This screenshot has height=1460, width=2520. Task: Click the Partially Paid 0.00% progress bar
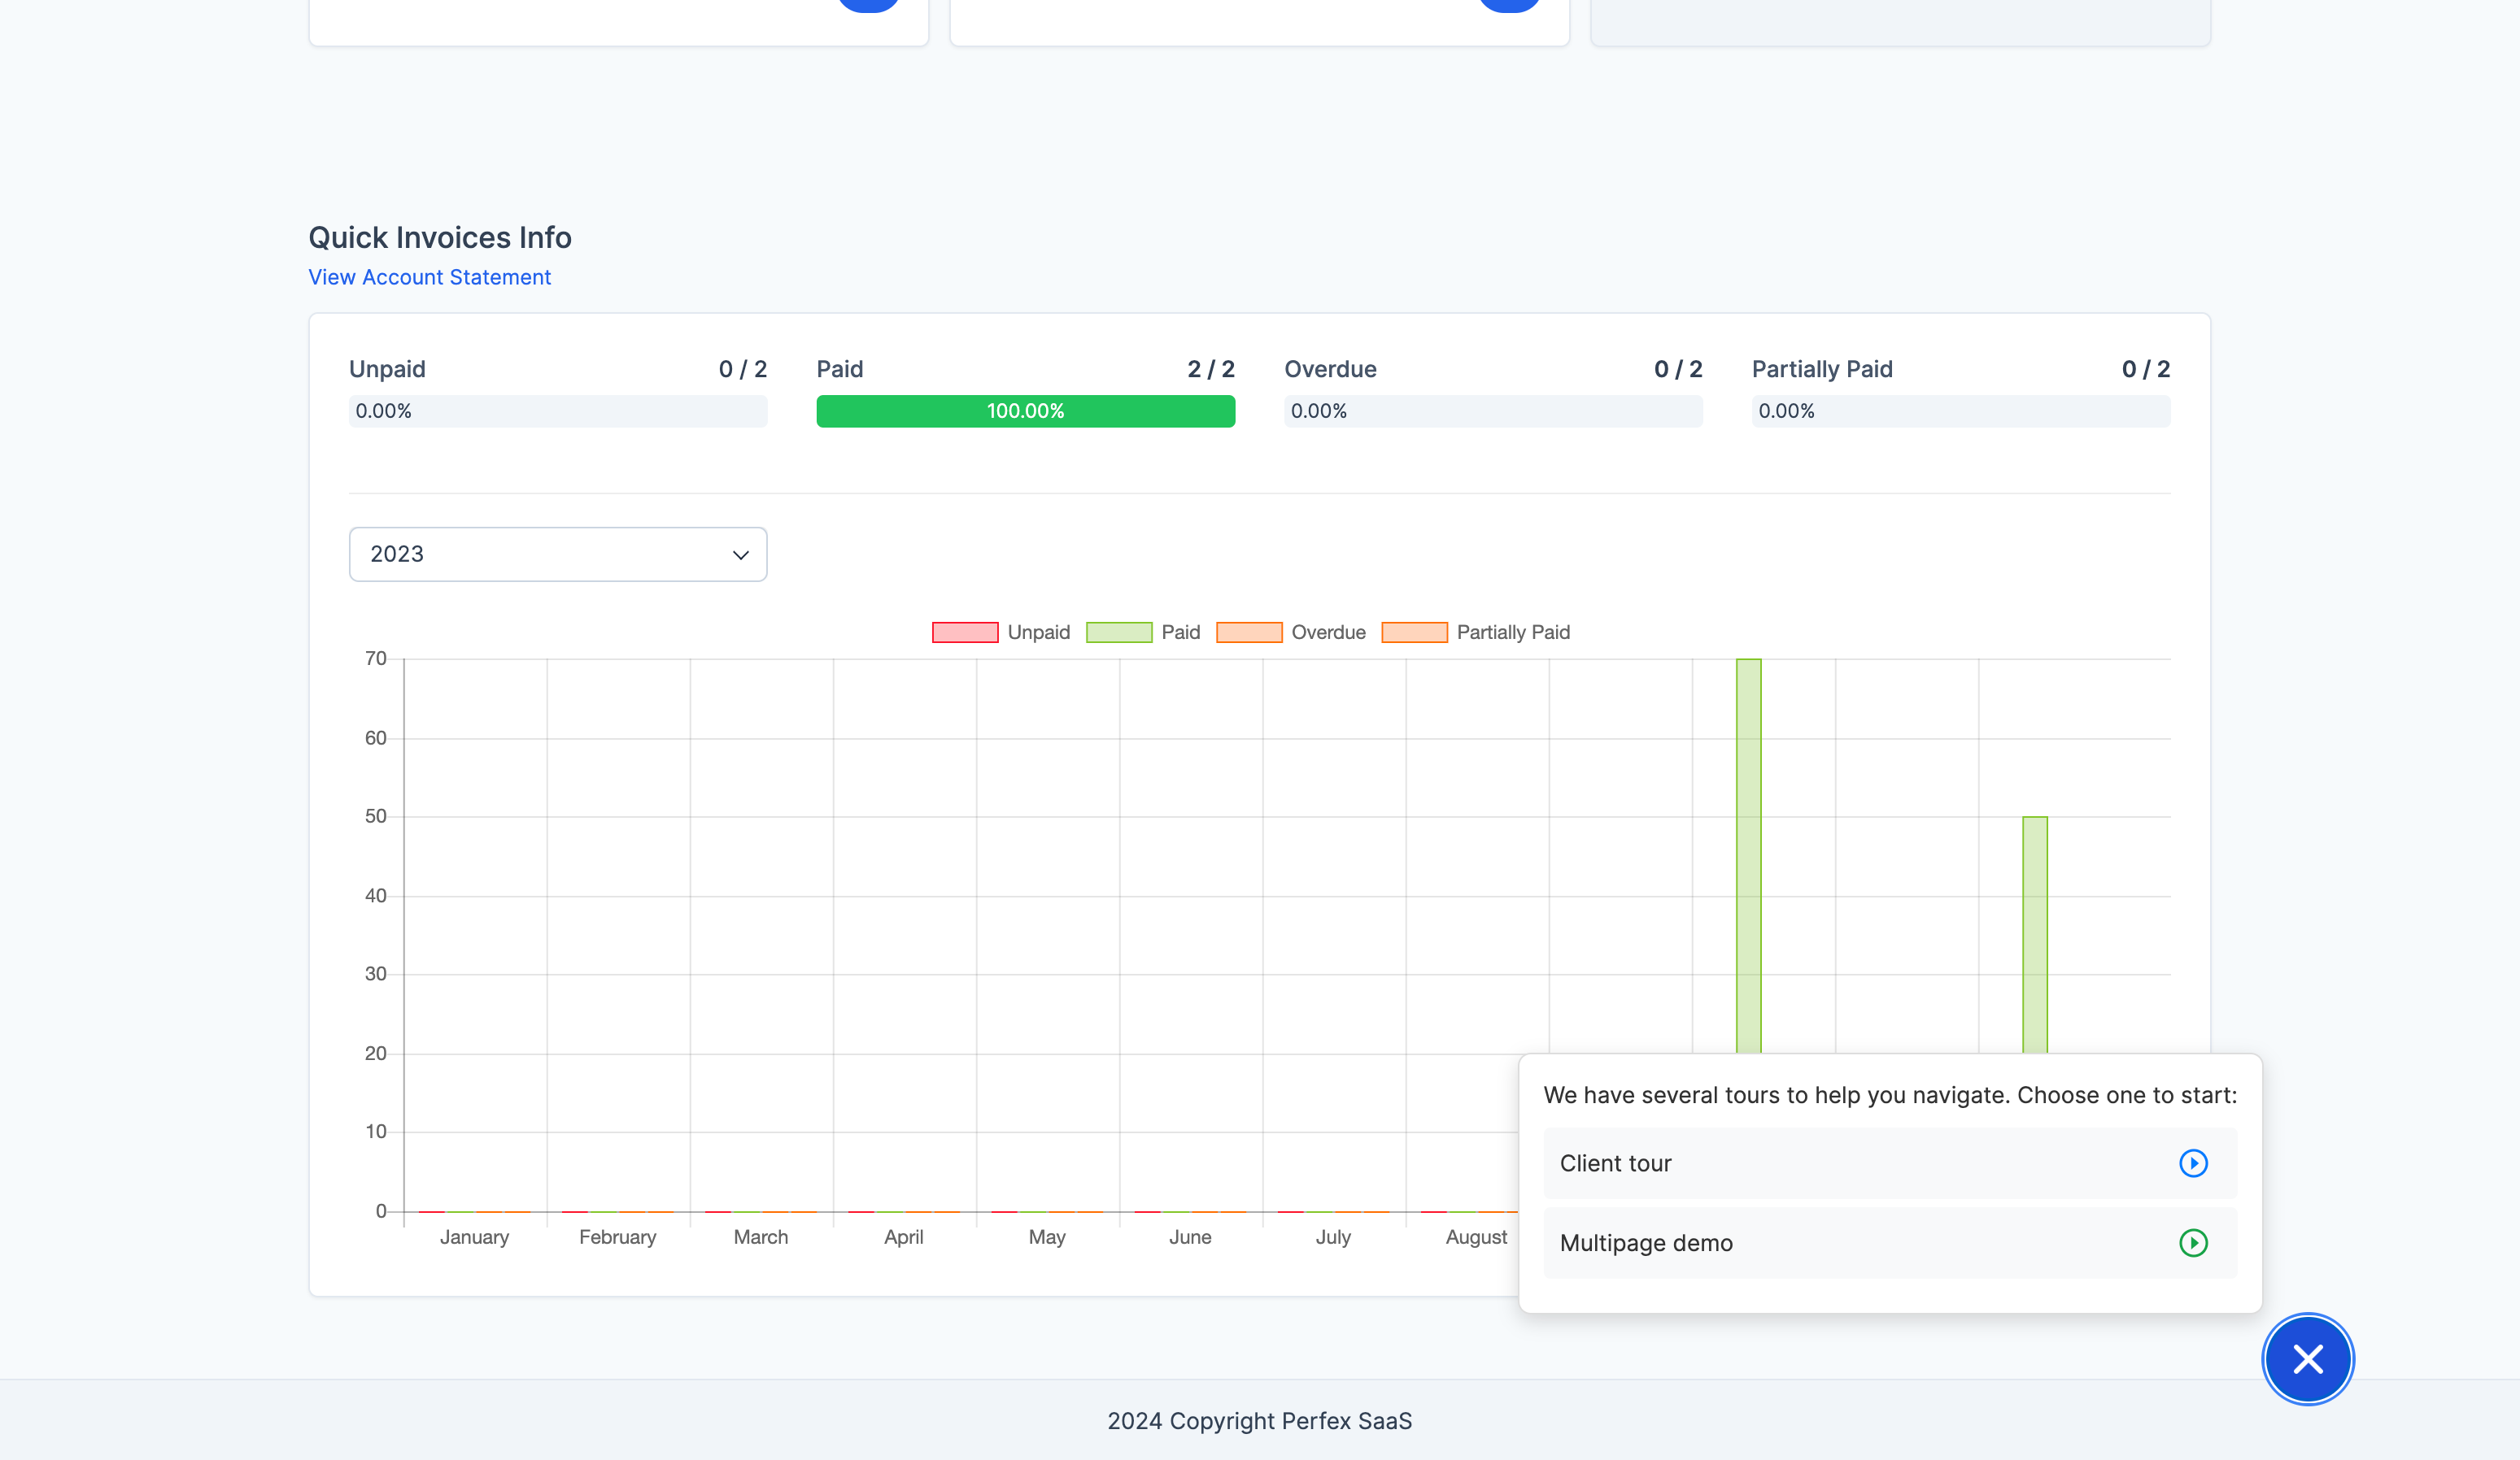[1960, 411]
